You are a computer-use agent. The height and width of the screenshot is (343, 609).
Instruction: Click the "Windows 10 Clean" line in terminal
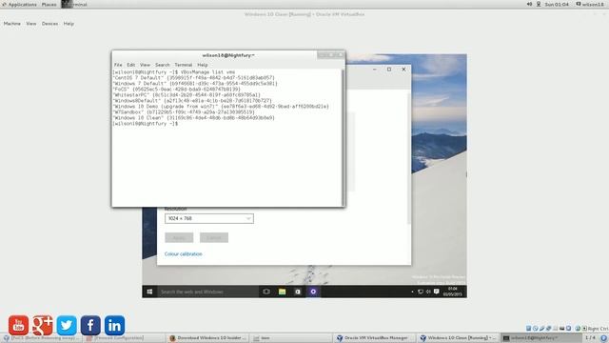pos(193,118)
